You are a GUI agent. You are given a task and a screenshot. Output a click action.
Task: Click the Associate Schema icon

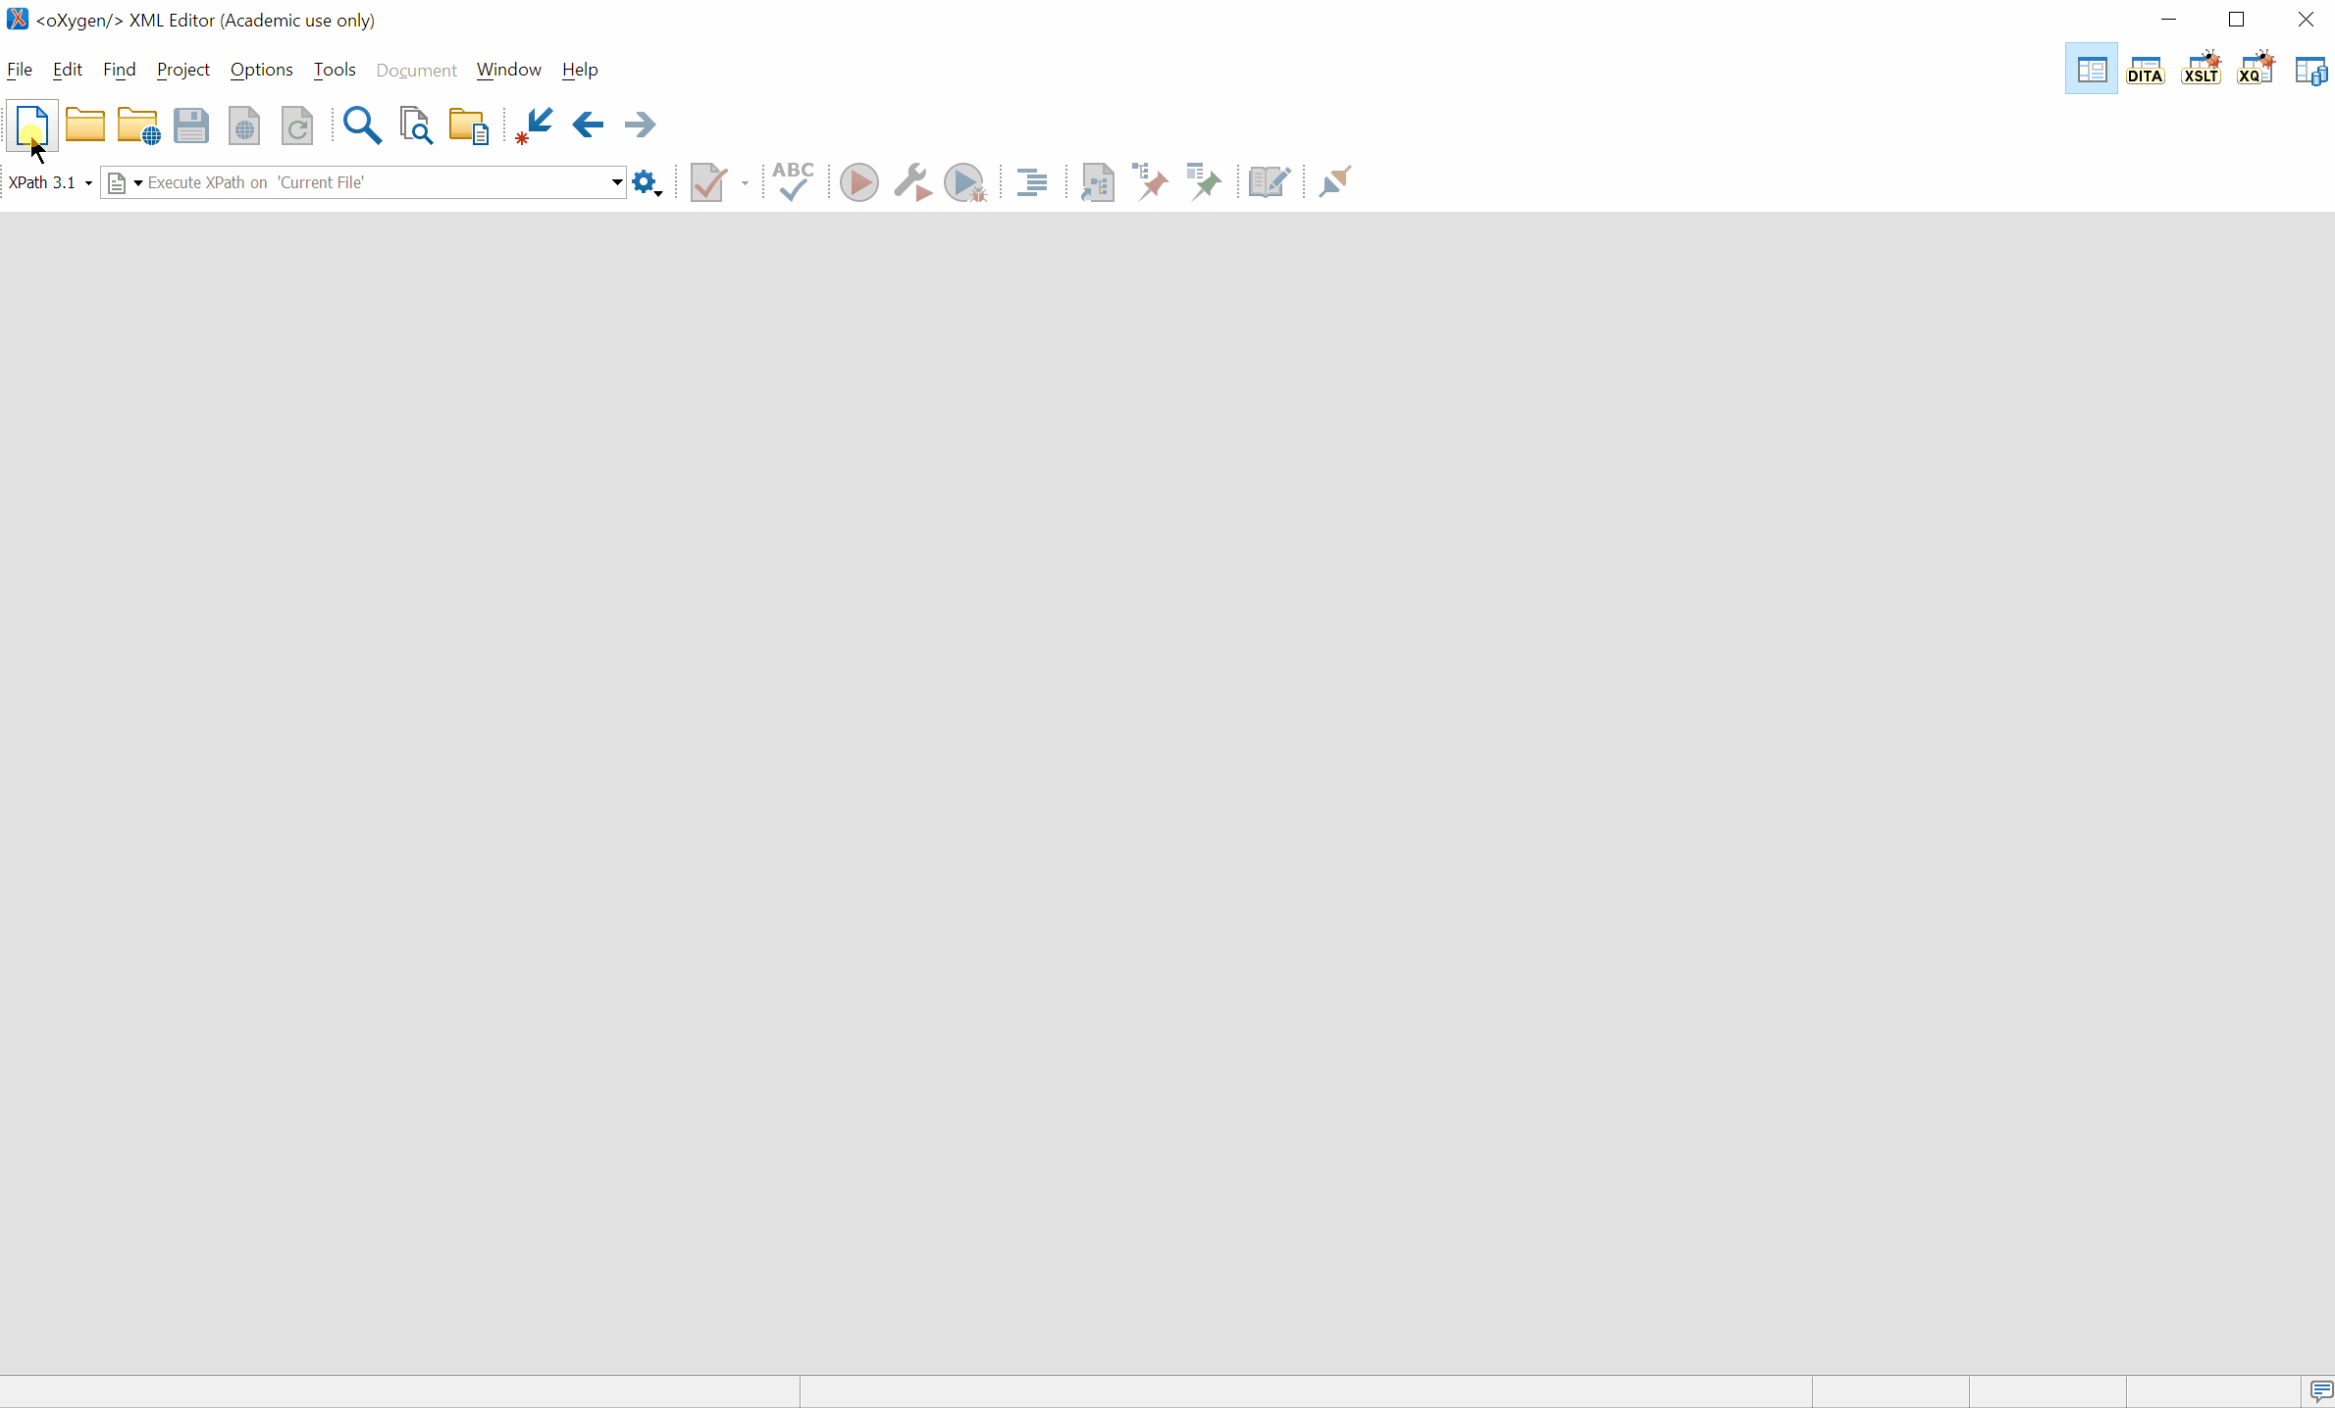click(1097, 182)
